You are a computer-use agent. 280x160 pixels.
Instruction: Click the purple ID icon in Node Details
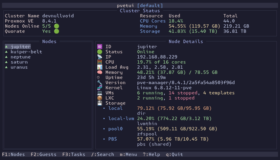coord(100,47)
